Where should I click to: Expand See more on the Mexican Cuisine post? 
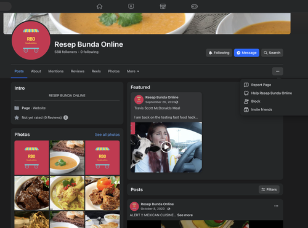185,215
